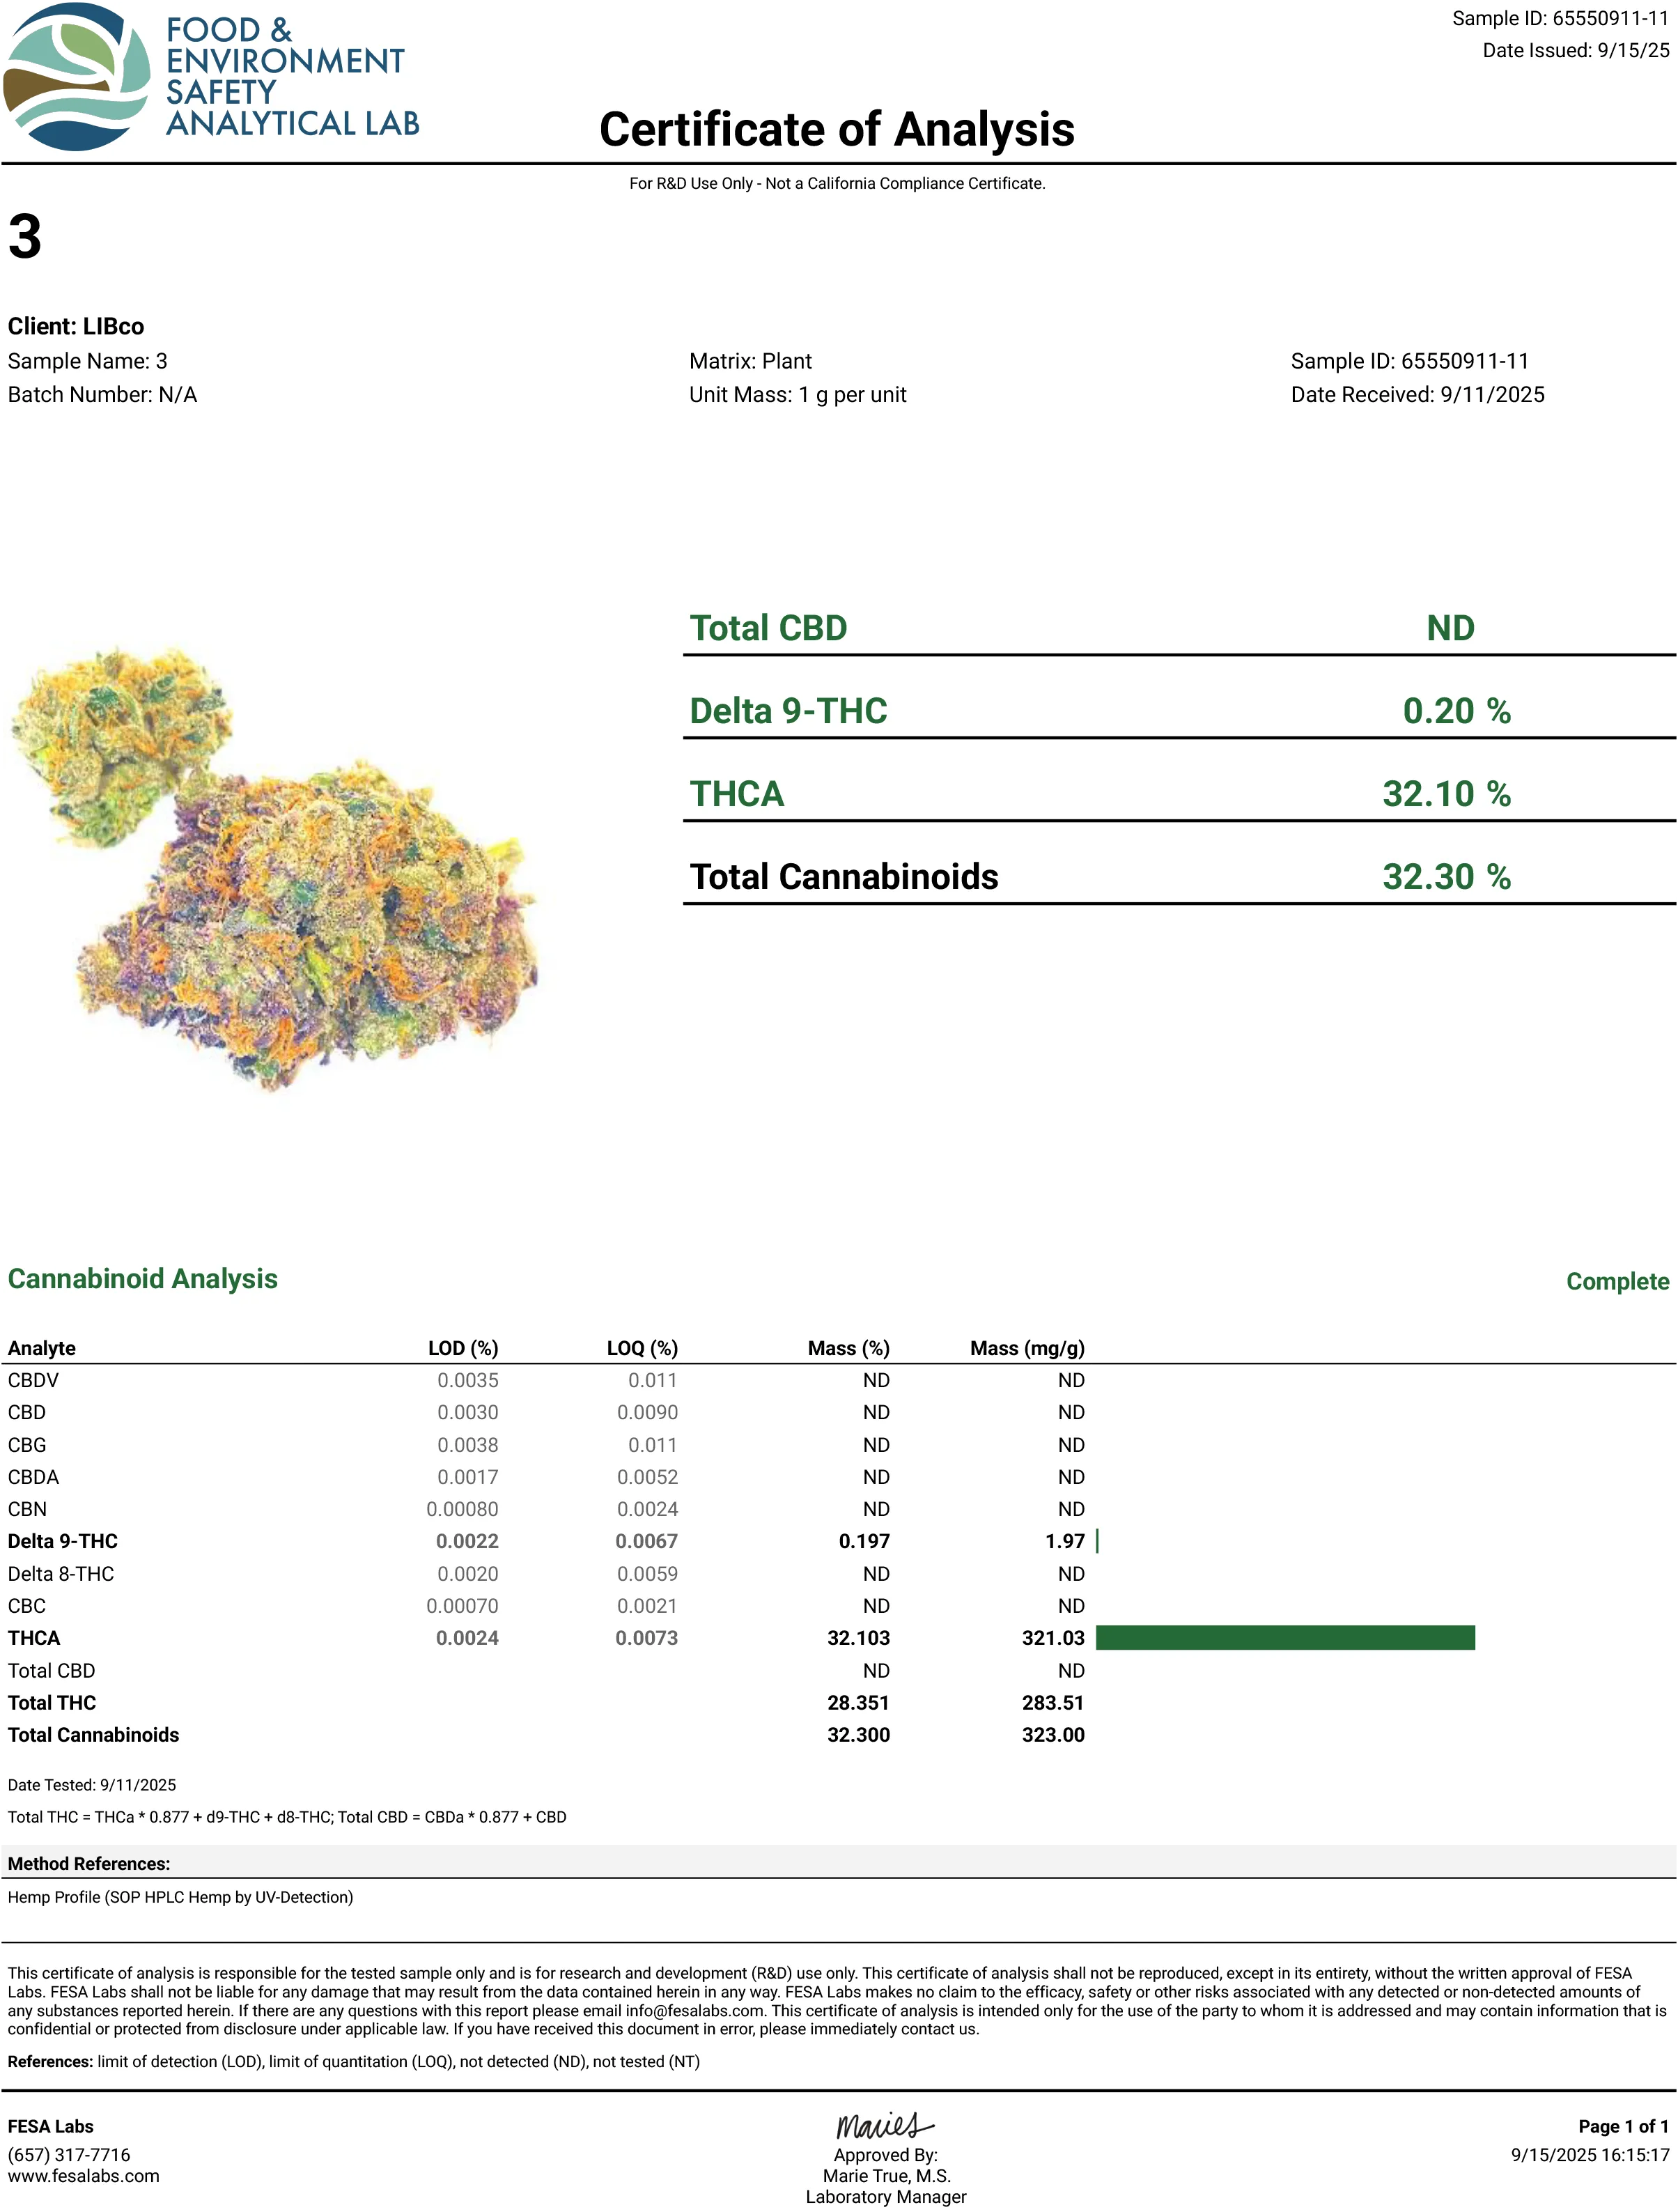
Task: Open the www.fesalabs.com website link
Action: 84,2176
